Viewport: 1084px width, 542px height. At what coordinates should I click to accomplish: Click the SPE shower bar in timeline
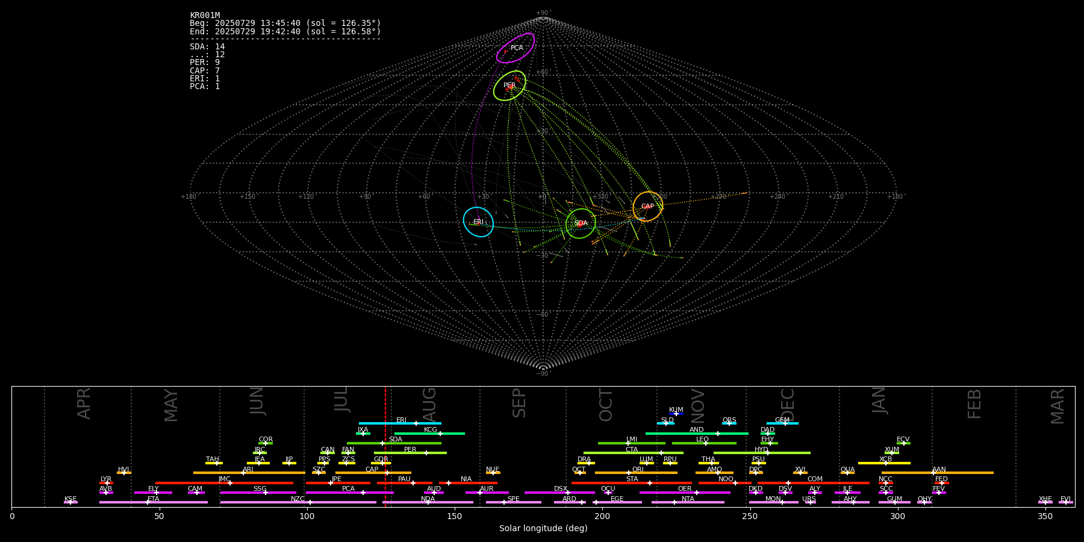tap(514, 502)
